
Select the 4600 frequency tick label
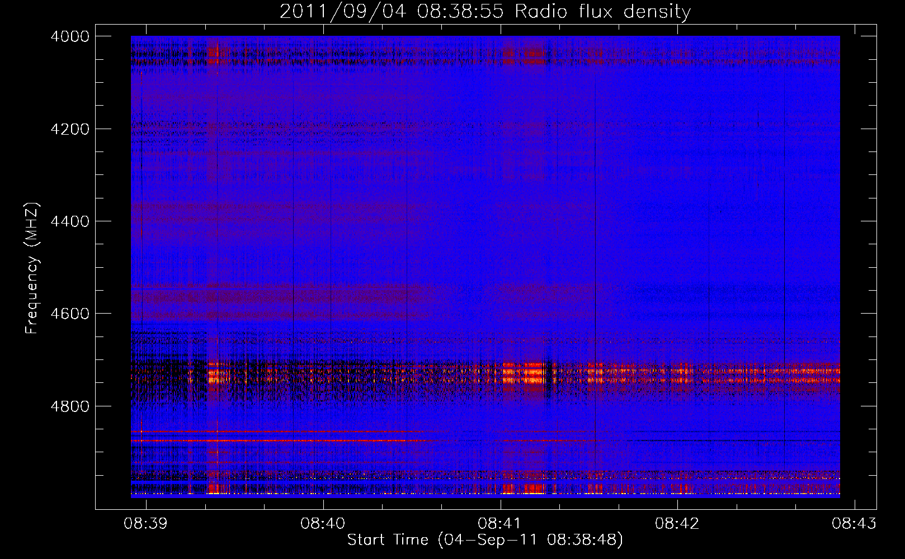point(70,314)
